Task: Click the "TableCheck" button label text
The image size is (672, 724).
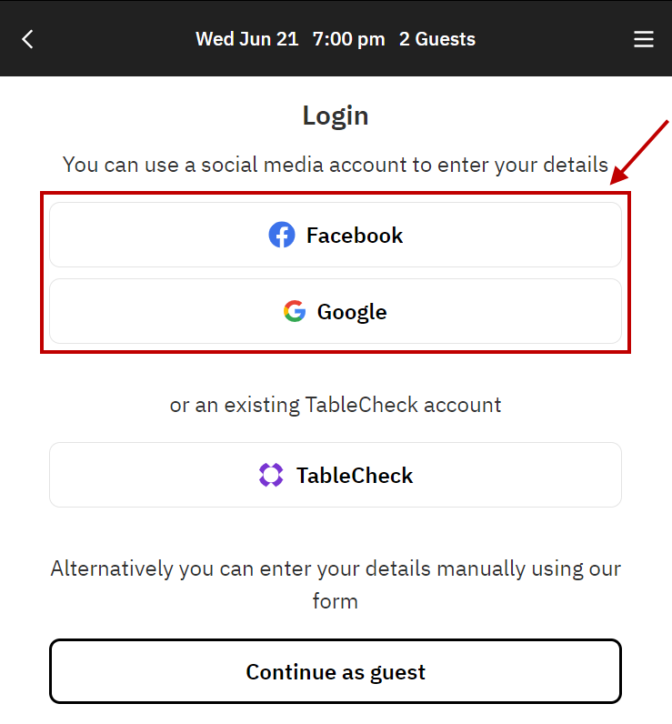Action: tap(355, 476)
